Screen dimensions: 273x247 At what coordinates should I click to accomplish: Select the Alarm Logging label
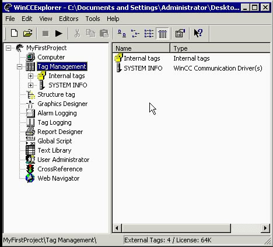pos(57,113)
